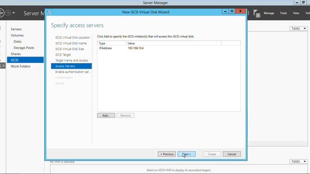Maximize the New iSCSI Virtual Disk Wizard
The image size is (310, 174).
pos(232,11)
